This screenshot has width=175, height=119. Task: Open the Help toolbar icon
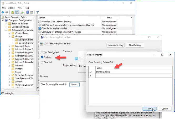[27, 12]
